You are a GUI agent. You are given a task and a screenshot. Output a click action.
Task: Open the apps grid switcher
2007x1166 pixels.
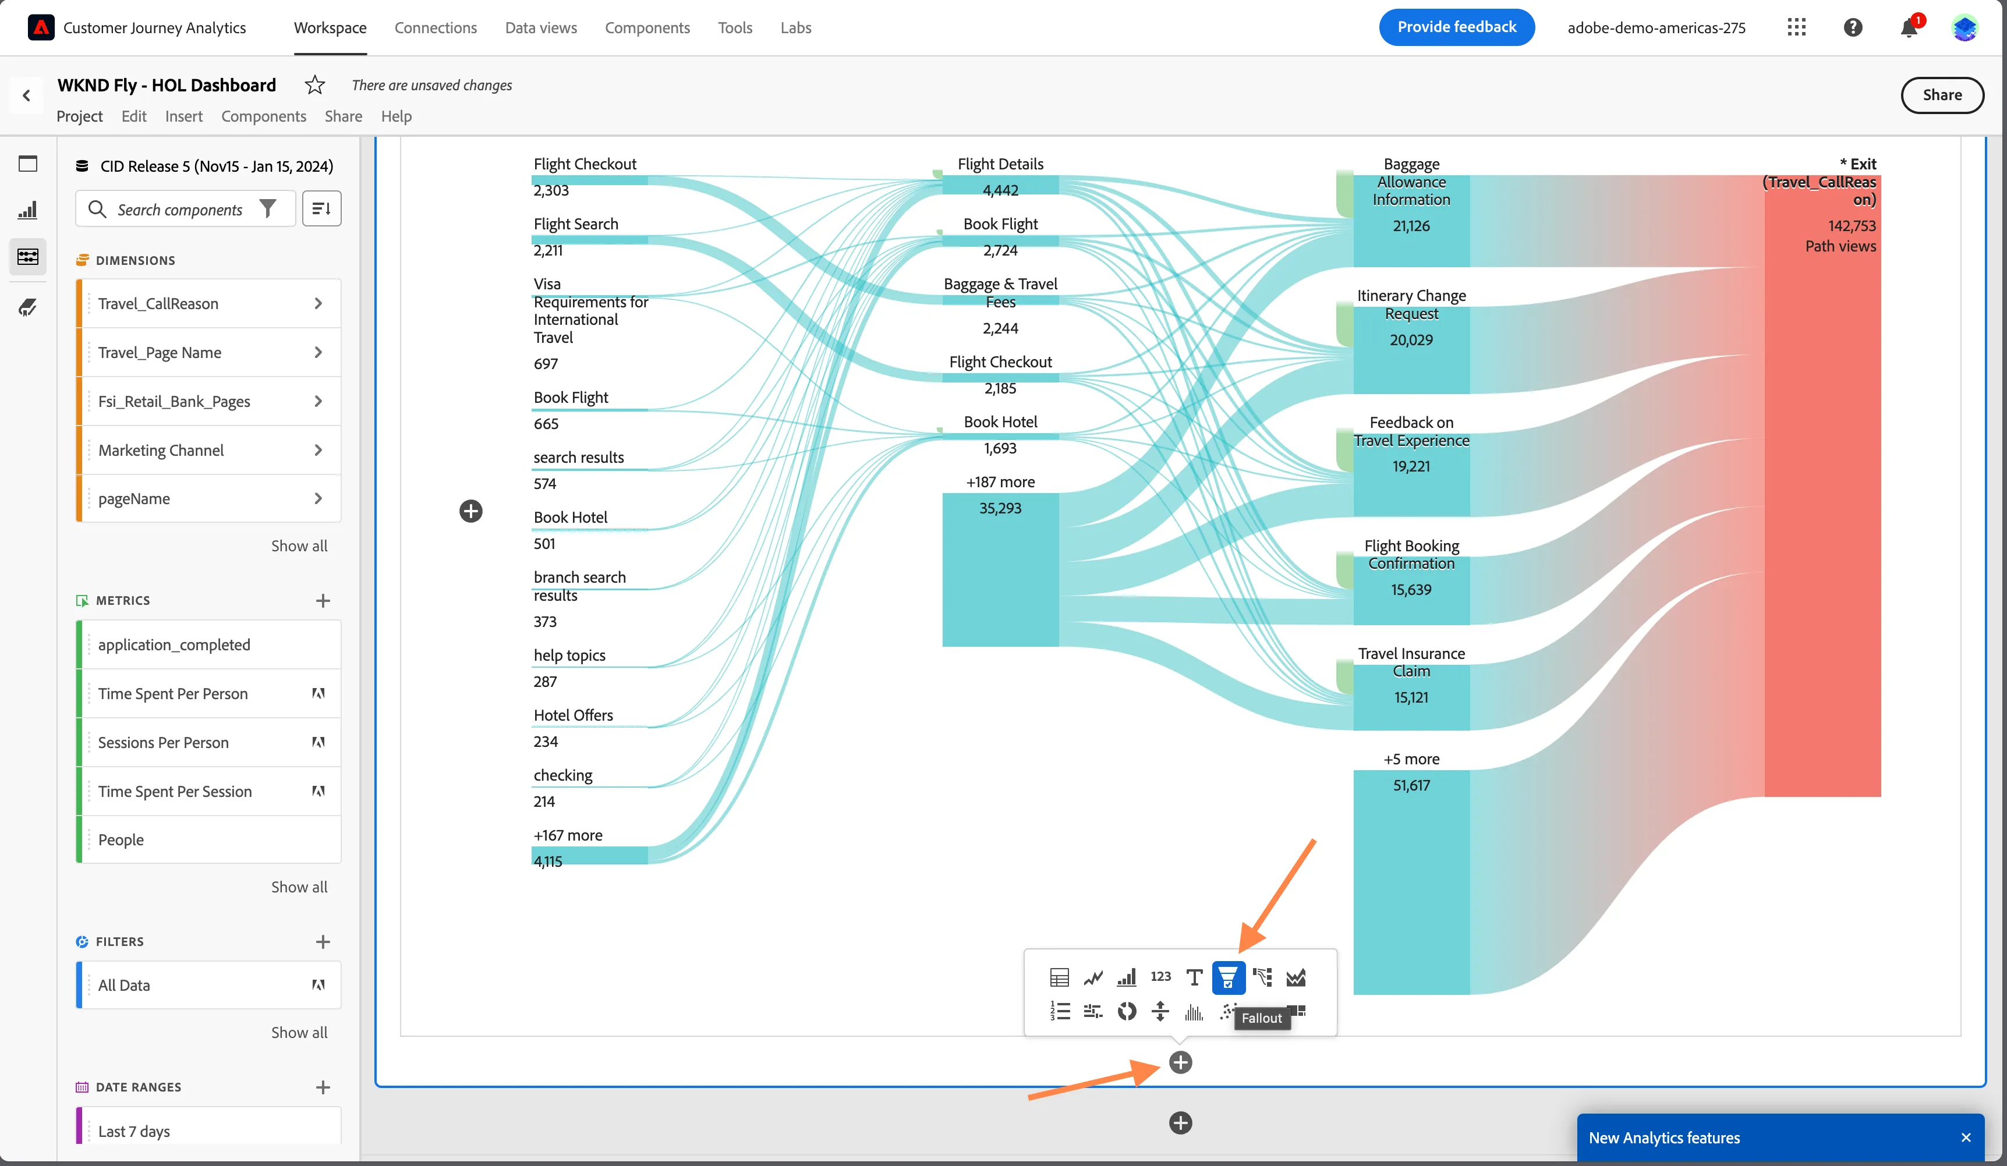coord(1796,28)
